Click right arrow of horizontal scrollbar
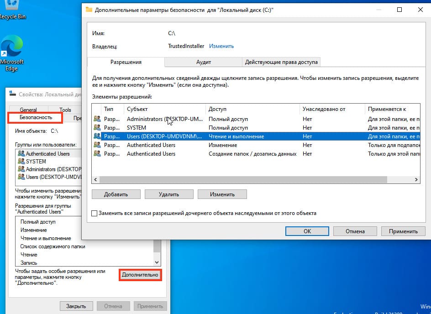This screenshot has height=314, width=431. click(x=416, y=180)
